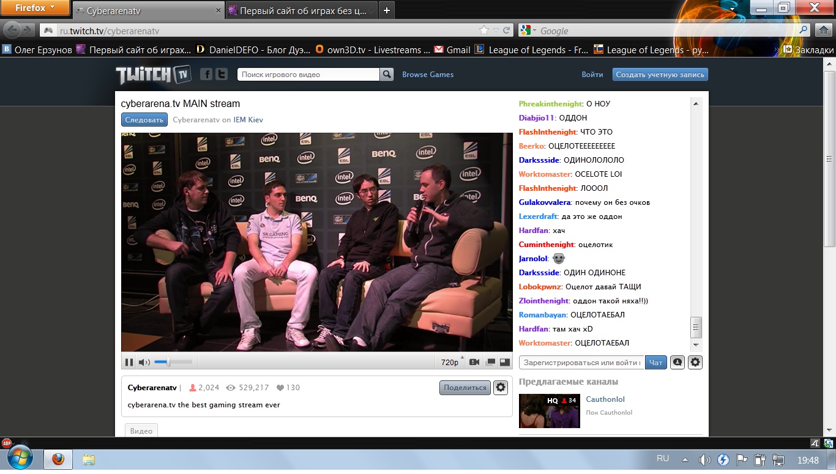
Task: Open the Закладки bookmarks menu
Action: click(x=808, y=50)
